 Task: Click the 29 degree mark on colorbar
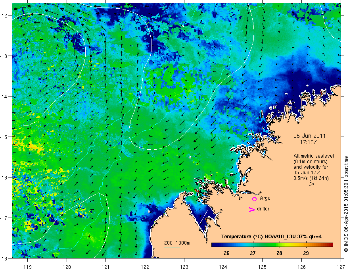point(306,253)
